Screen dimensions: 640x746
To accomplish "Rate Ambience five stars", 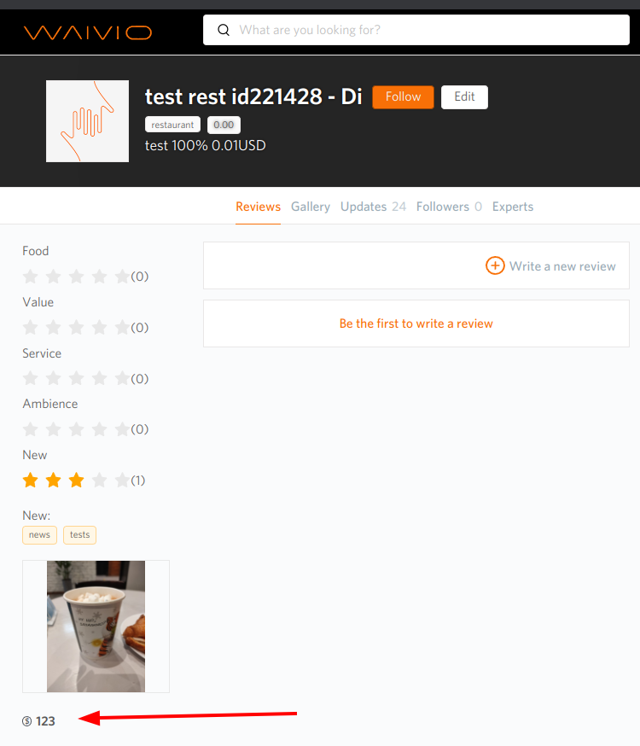I will (x=122, y=429).
